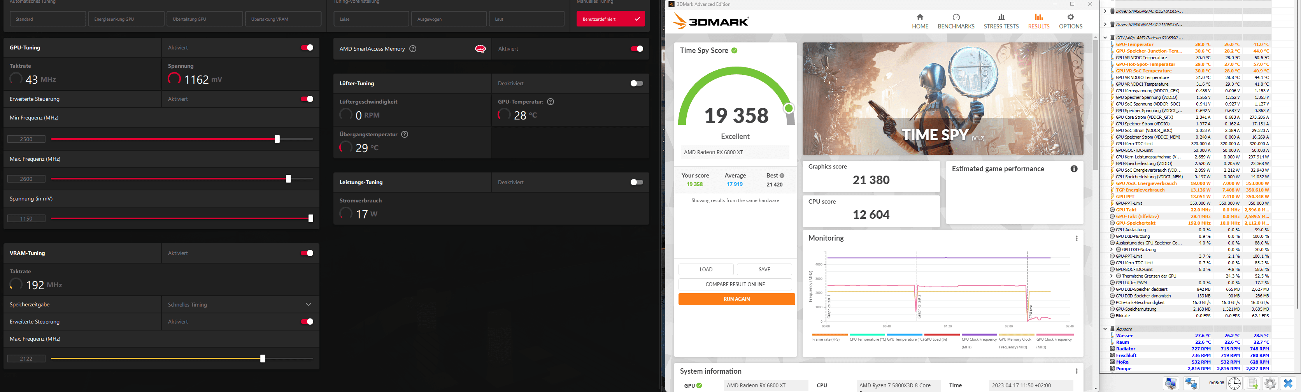Screen dimensions: 1301x392
Task: Click help icon beside GPU-Temperatur label
Action: [x=551, y=102]
